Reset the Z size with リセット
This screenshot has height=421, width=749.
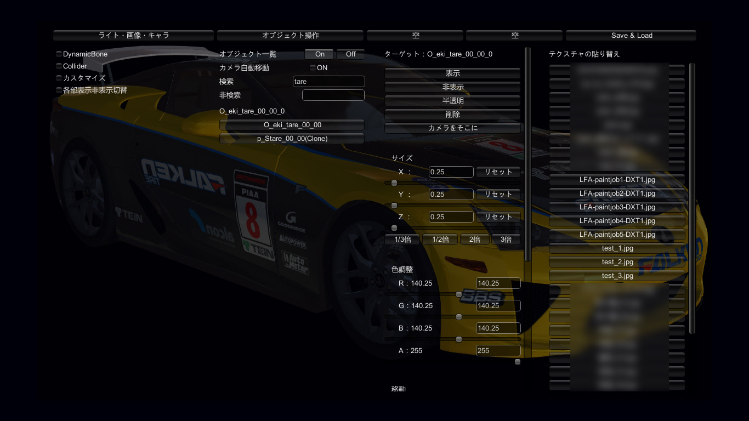498,217
